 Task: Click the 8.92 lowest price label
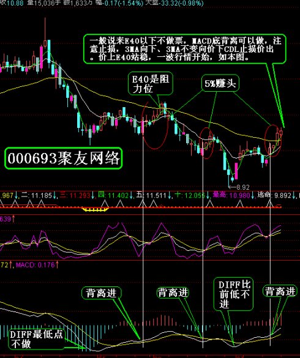click(x=243, y=187)
